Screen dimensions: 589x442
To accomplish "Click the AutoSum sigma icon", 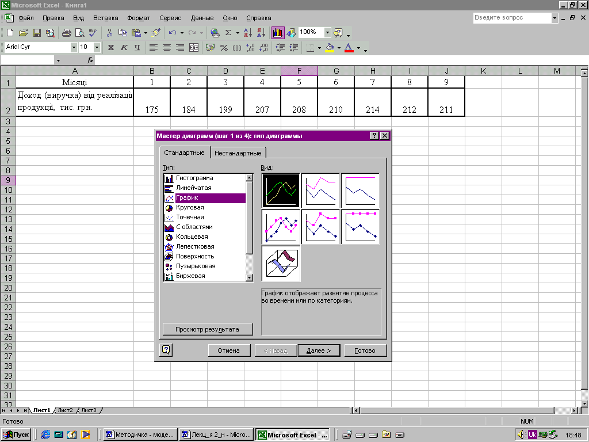I will point(228,33).
